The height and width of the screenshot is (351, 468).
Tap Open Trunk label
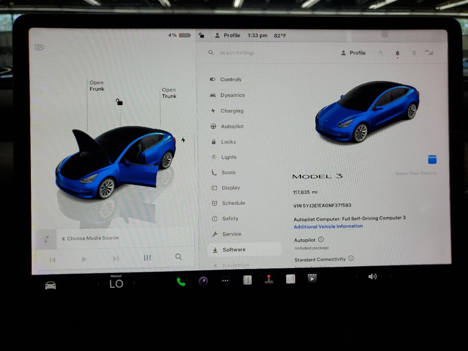pos(169,93)
